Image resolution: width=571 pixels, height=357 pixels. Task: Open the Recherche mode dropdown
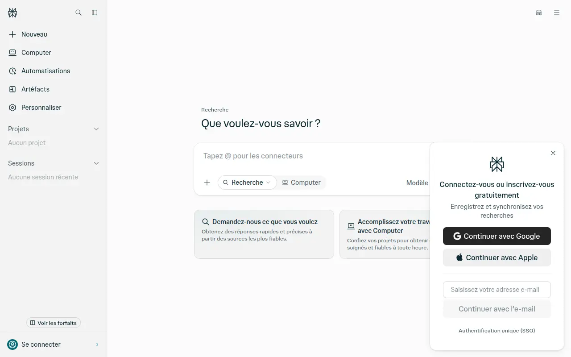tap(247, 183)
